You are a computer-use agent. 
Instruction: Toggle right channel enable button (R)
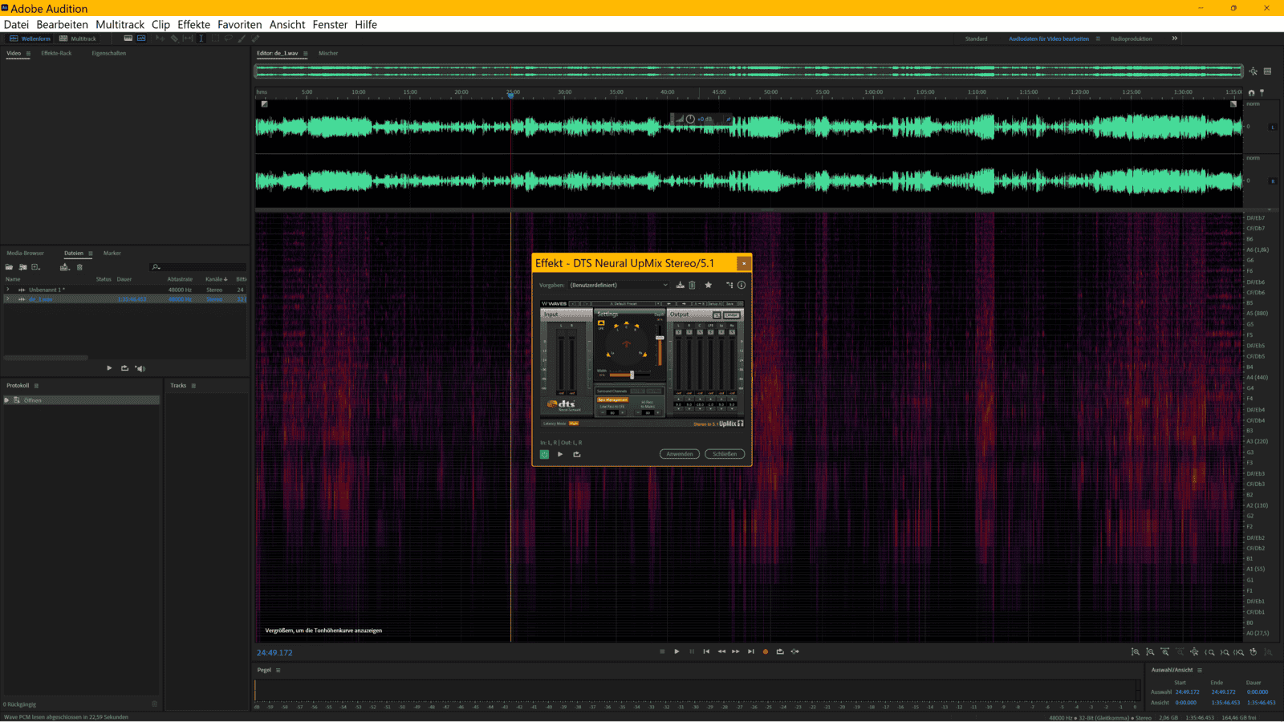click(x=1273, y=180)
